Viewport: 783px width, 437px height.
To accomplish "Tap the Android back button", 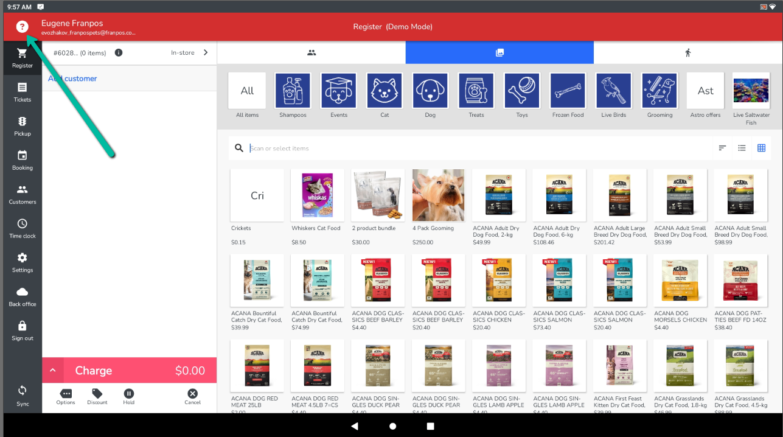I will (355, 426).
